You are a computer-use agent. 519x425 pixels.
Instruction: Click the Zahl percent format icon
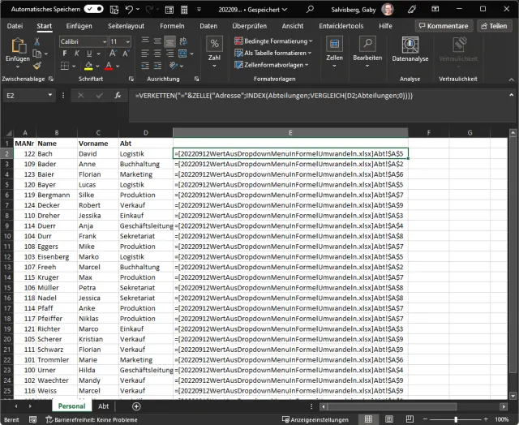[x=214, y=45]
